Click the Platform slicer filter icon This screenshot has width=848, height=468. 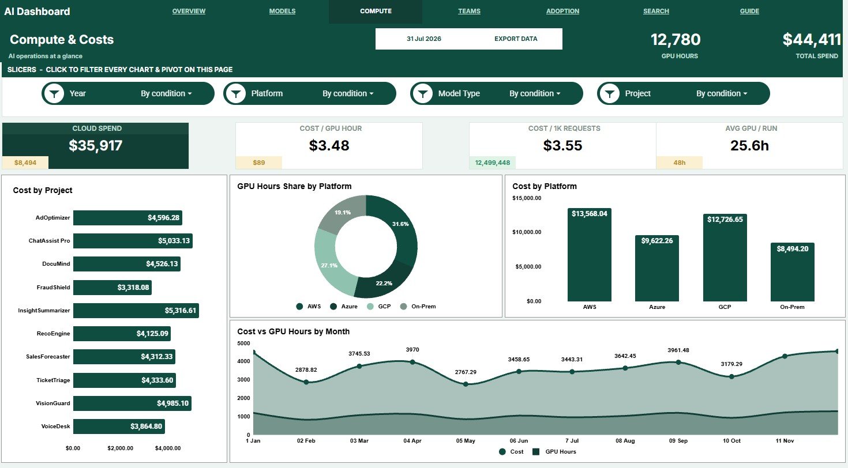click(x=235, y=93)
